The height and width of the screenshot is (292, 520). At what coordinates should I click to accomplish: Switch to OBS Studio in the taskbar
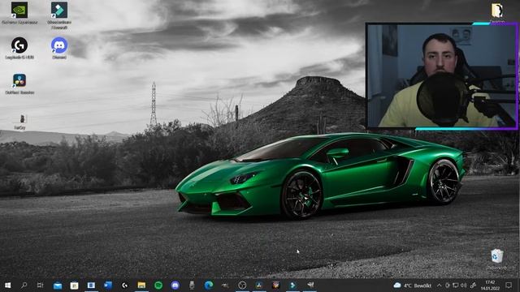click(242, 285)
